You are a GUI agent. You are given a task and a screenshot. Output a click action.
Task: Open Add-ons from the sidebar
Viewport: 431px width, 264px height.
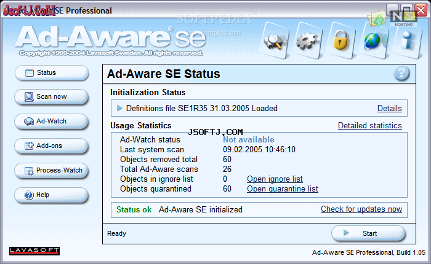click(x=51, y=146)
